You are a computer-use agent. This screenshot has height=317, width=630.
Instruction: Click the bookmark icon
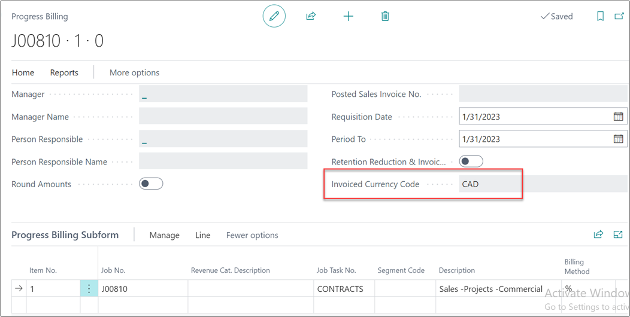tap(600, 17)
